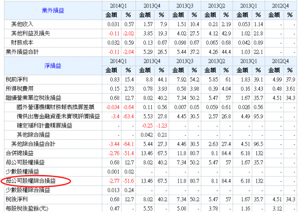Click the 4.99 value in 稅前淨利 row

[277, 80]
